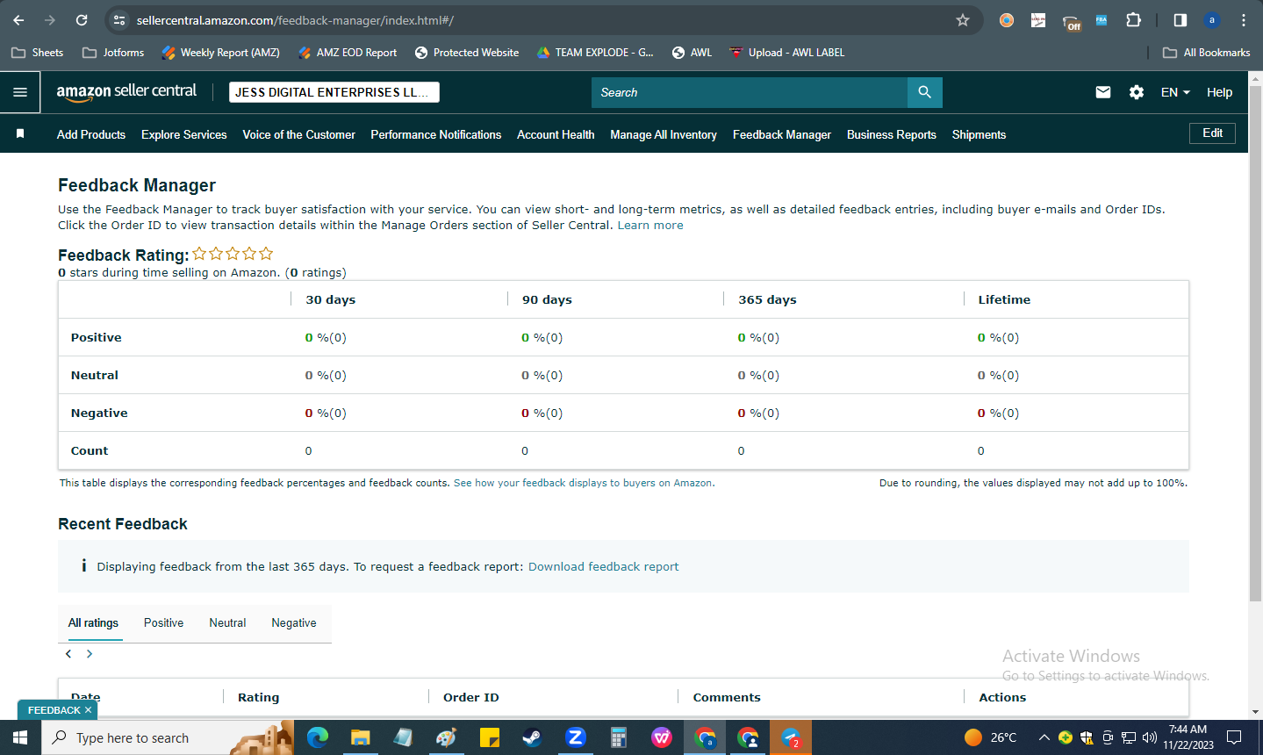
Task: Click the extension showing Off badge
Action: pyautogui.click(x=1071, y=22)
